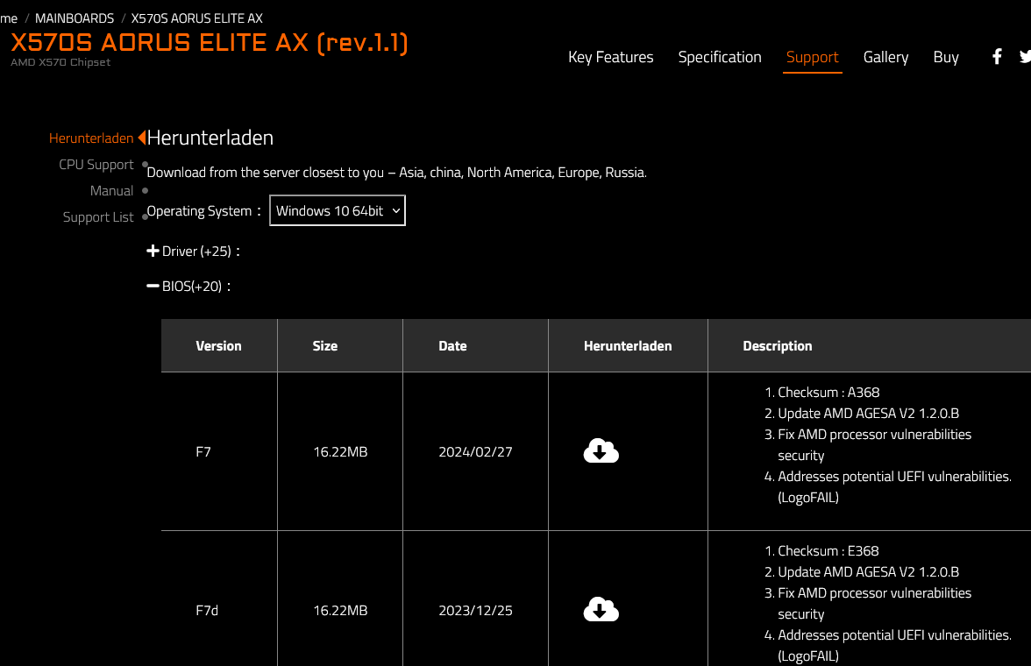Open the Buy tab

coord(945,57)
